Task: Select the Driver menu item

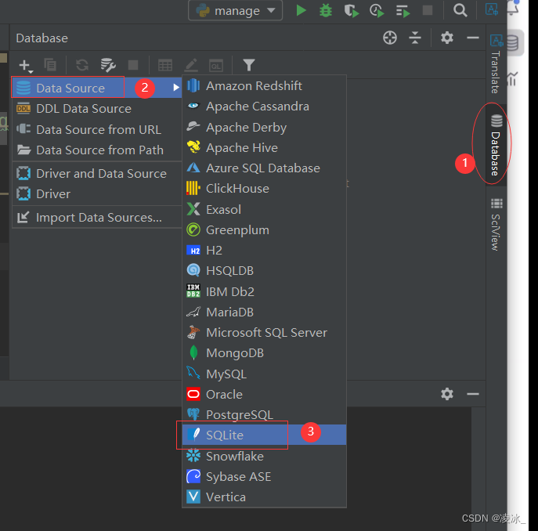Action: click(x=97, y=194)
